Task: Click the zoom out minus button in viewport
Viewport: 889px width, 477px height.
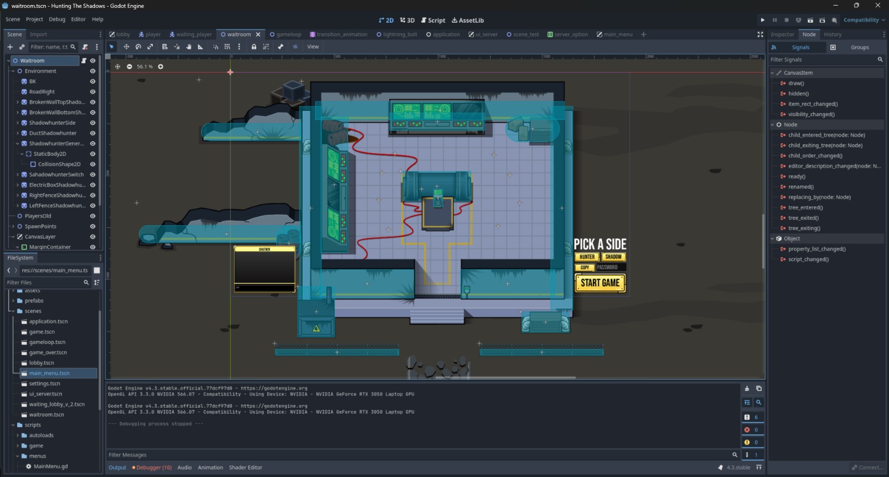Action: 129,67
